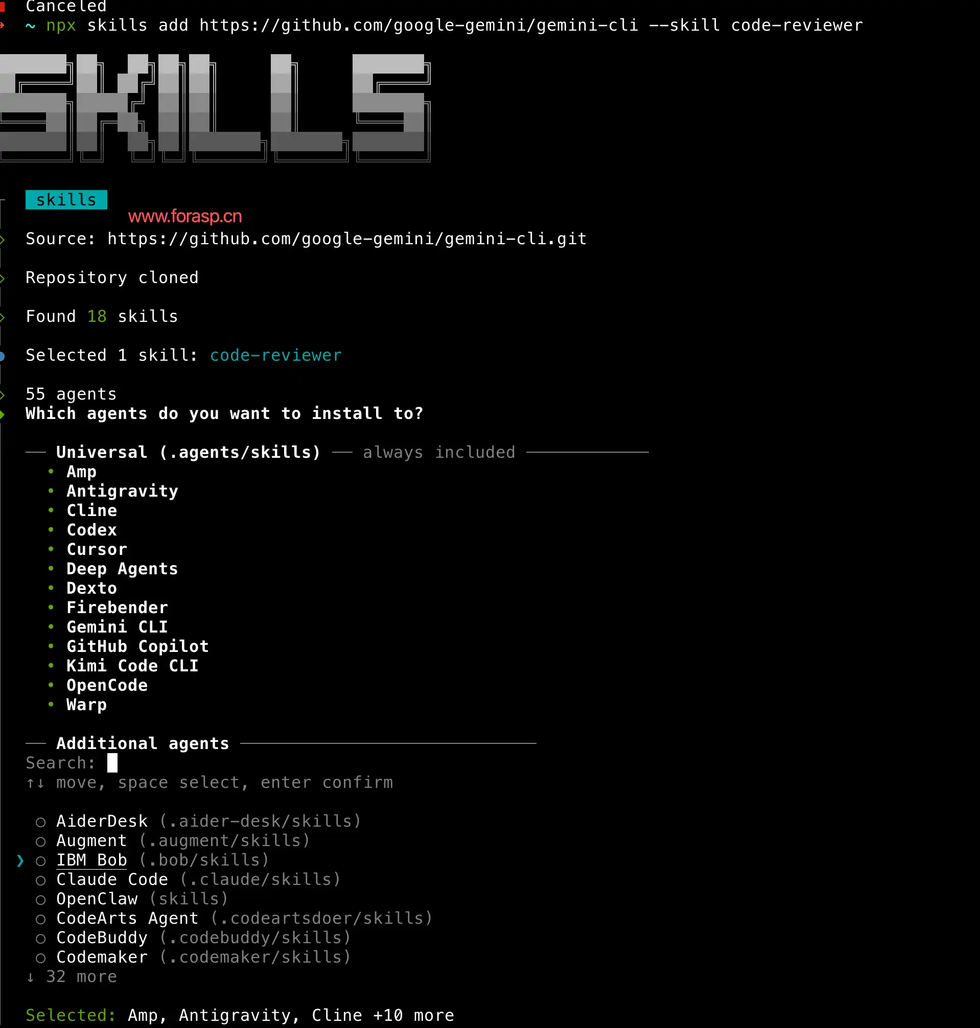
Task: Click the Amp universal agent entry
Action: (x=81, y=472)
